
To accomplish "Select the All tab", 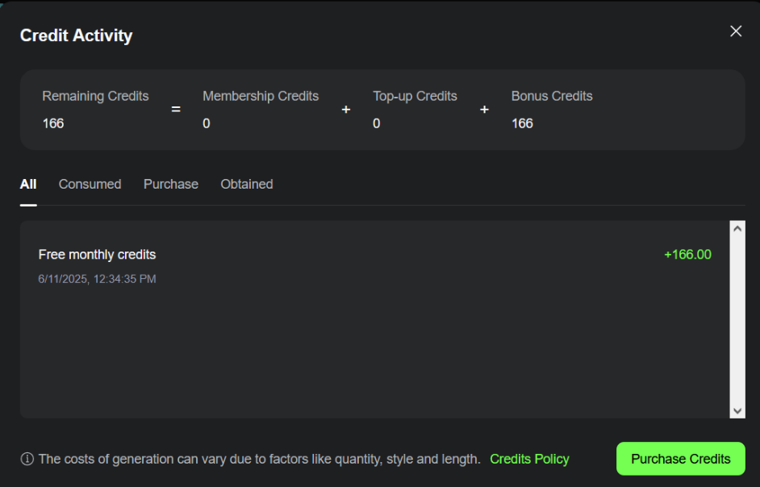I will tap(27, 184).
